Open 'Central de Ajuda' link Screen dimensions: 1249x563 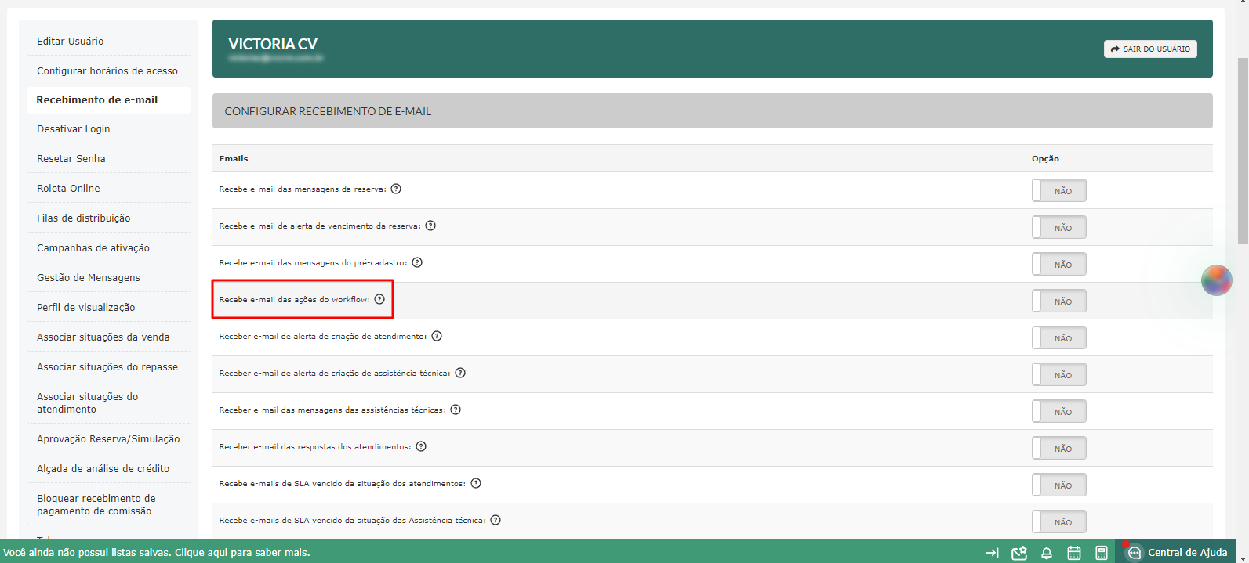(x=1187, y=553)
